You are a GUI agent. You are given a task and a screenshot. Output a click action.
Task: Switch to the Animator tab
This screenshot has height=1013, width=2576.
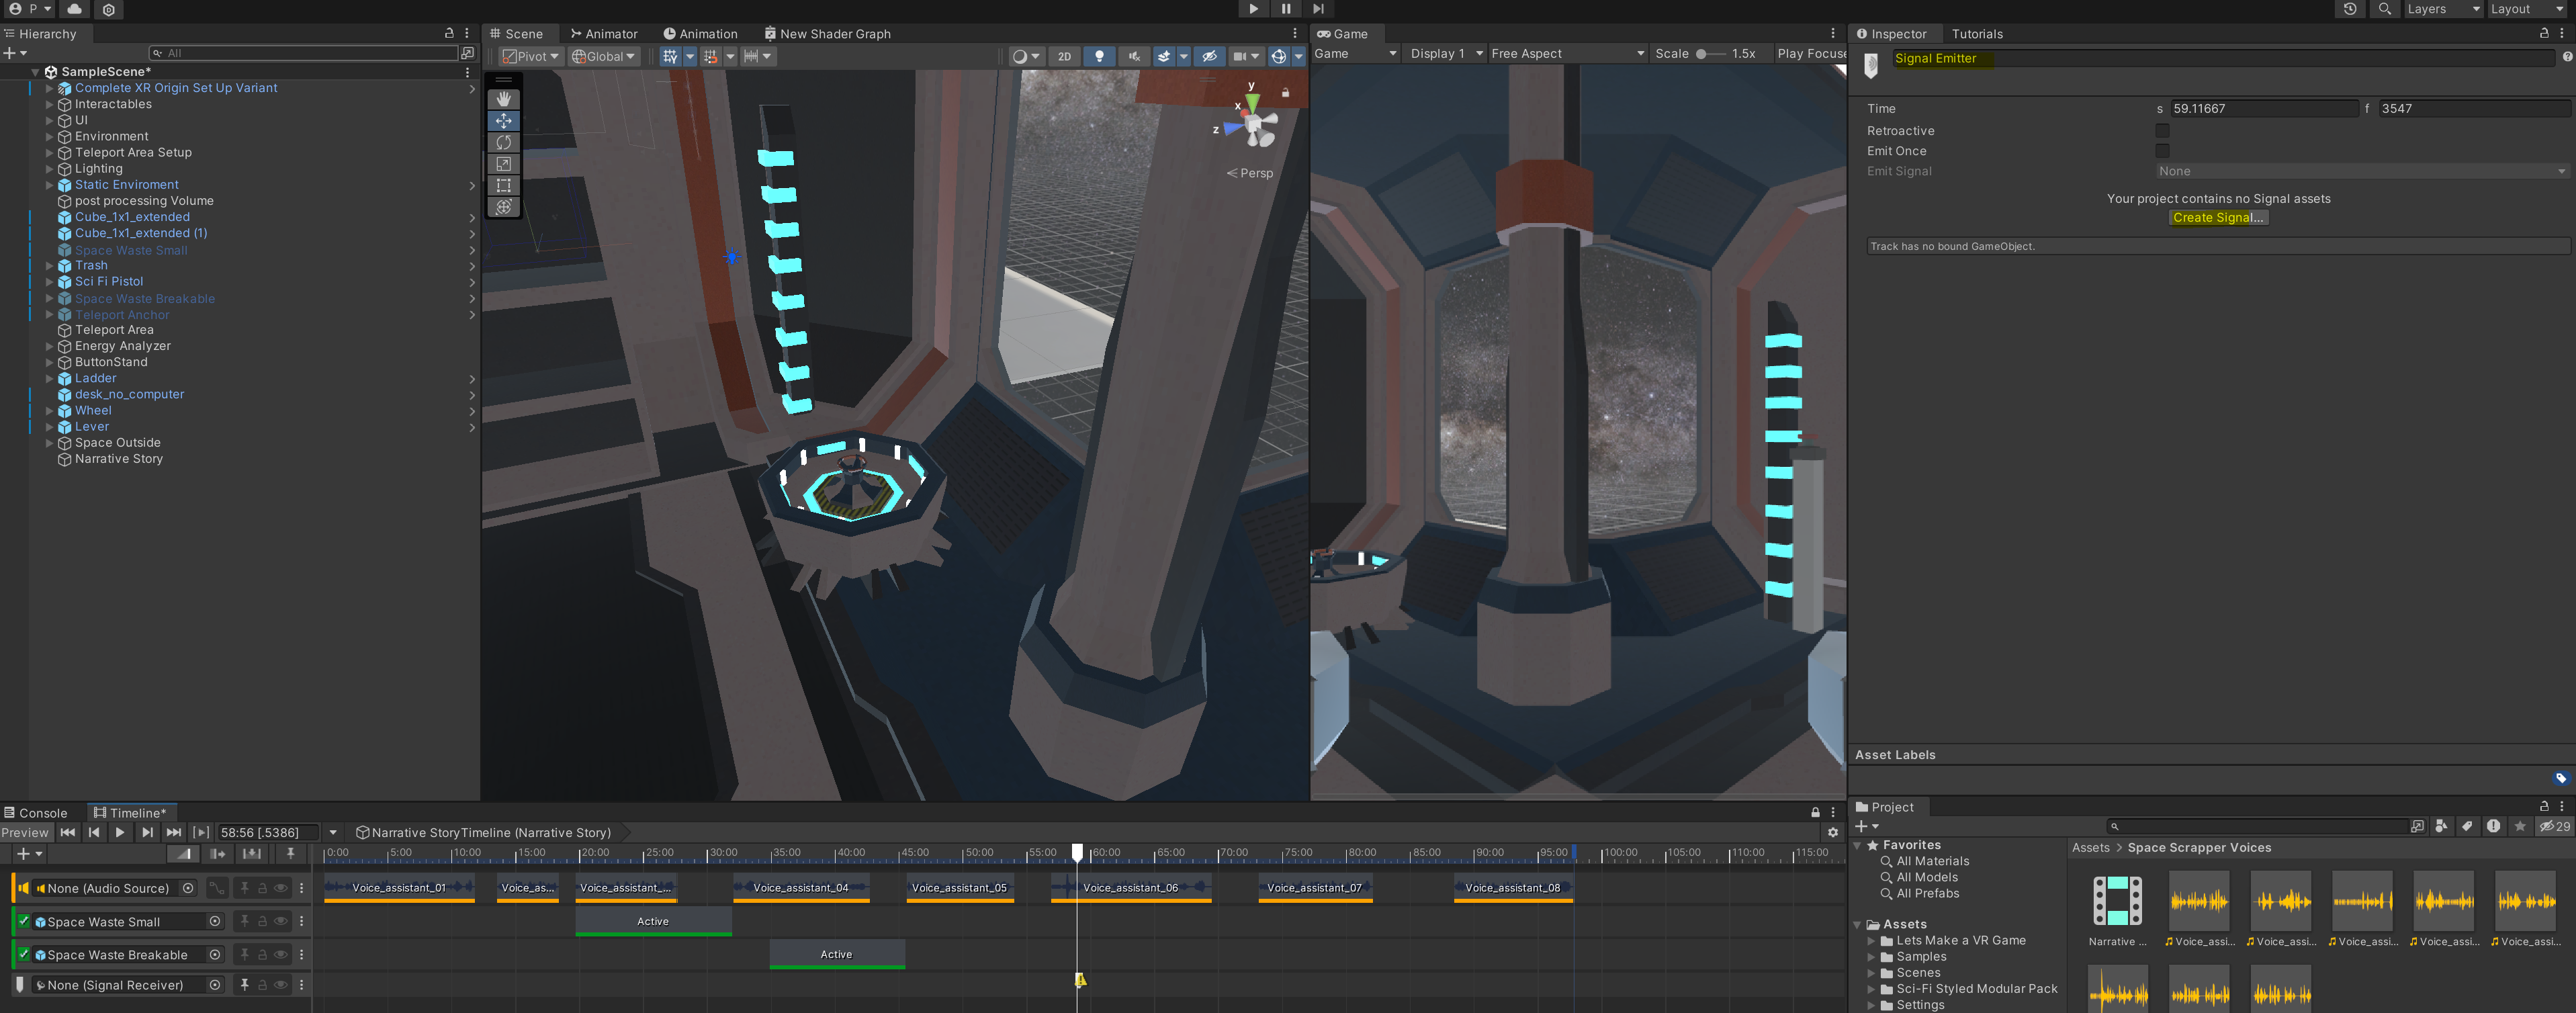(x=604, y=34)
